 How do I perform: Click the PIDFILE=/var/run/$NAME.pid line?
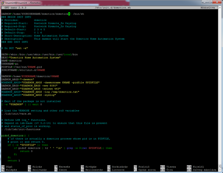tap(22, 67)
